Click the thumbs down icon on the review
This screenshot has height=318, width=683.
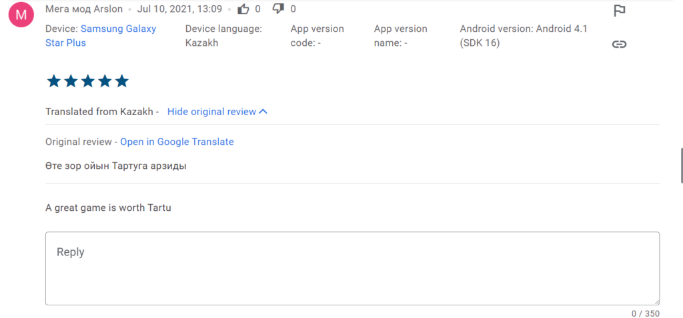click(x=279, y=9)
